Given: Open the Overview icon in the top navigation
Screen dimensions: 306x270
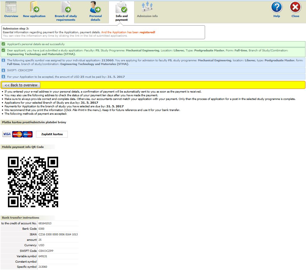Looking at the screenshot, I should 11,7.
